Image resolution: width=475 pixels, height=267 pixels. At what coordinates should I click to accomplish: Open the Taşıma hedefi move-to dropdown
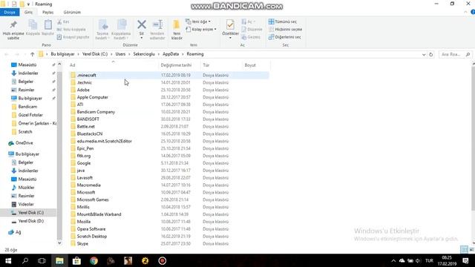(102, 30)
